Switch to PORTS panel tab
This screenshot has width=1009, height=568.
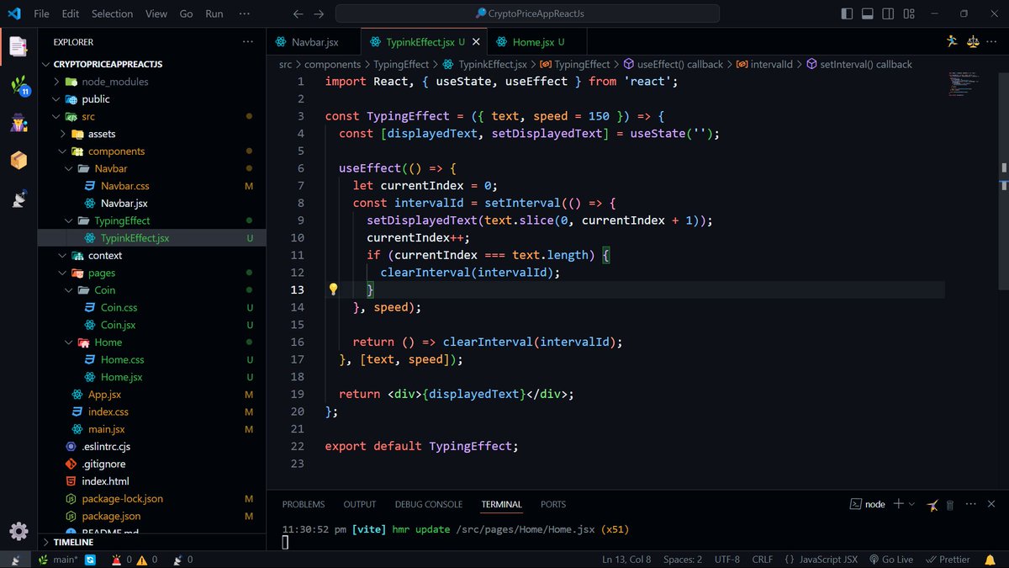pyautogui.click(x=553, y=504)
